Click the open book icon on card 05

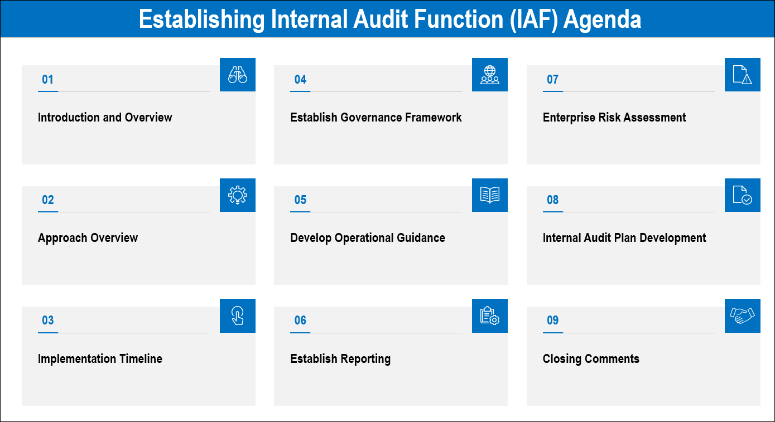tap(490, 195)
